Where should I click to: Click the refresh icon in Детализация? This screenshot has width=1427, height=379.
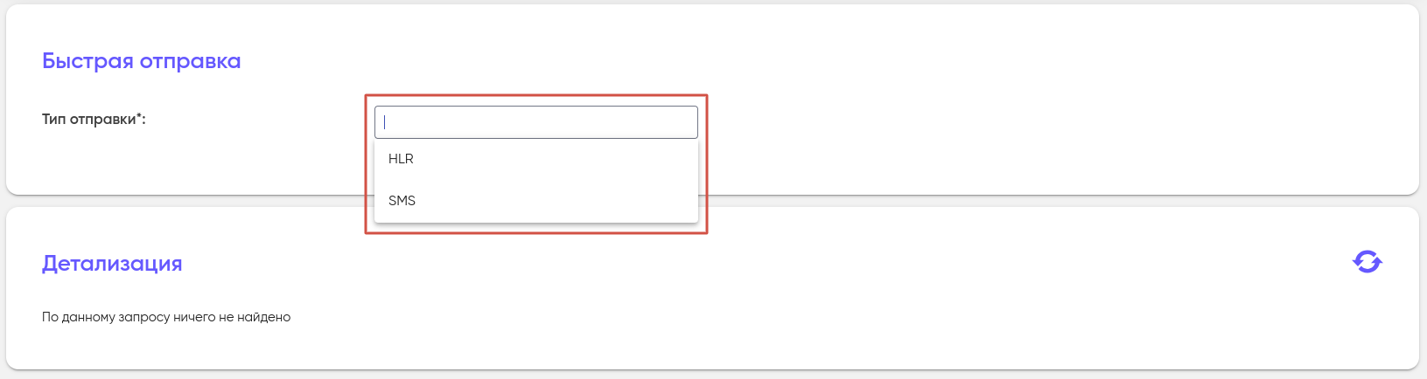(1367, 261)
